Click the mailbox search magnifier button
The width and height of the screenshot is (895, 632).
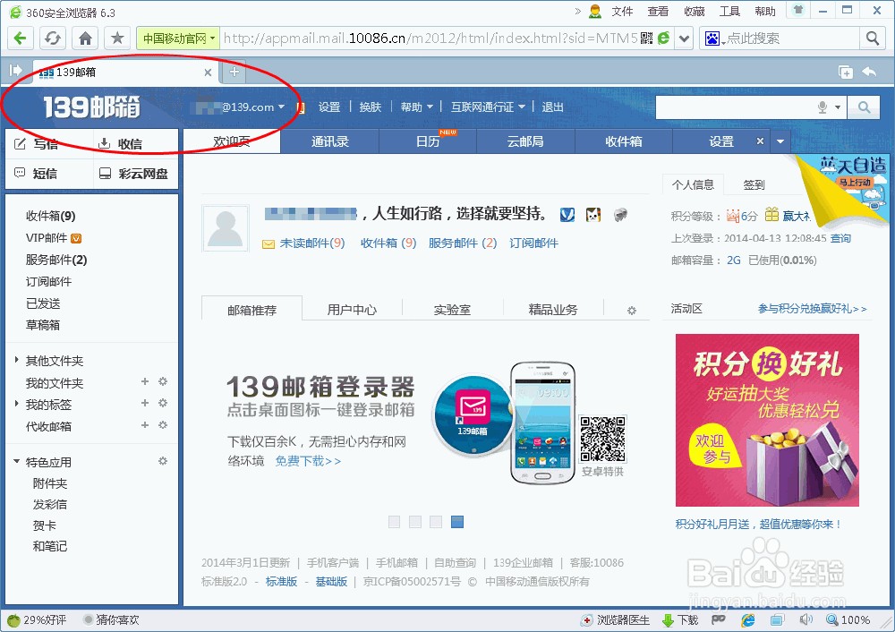pos(865,107)
